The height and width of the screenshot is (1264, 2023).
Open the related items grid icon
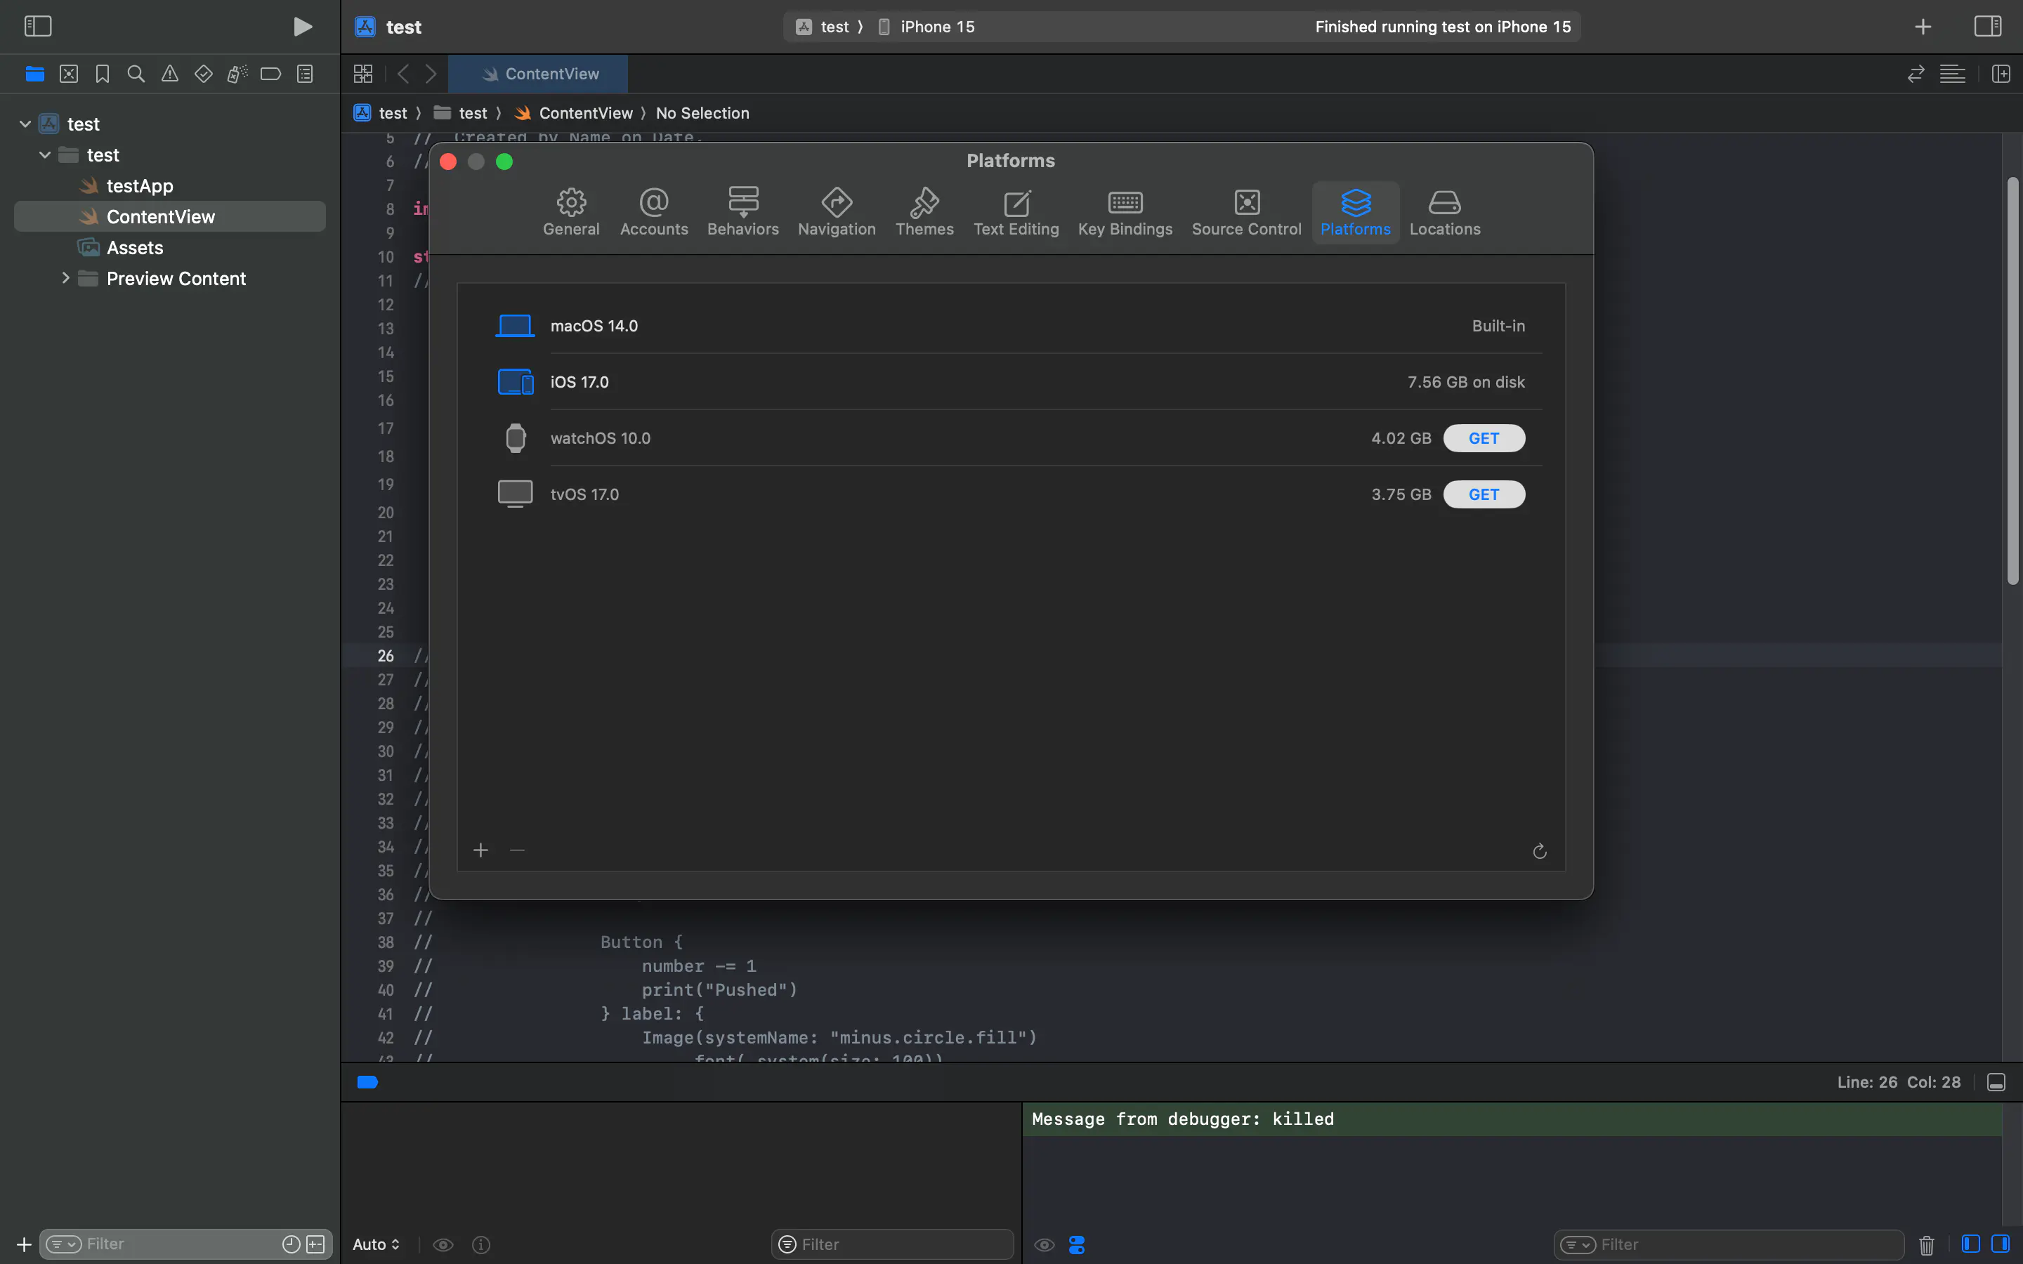[362, 74]
